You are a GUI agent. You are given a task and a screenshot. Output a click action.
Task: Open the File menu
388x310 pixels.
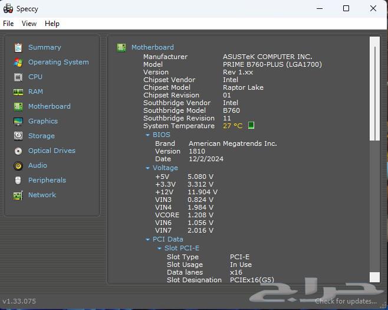pos(8,24)
